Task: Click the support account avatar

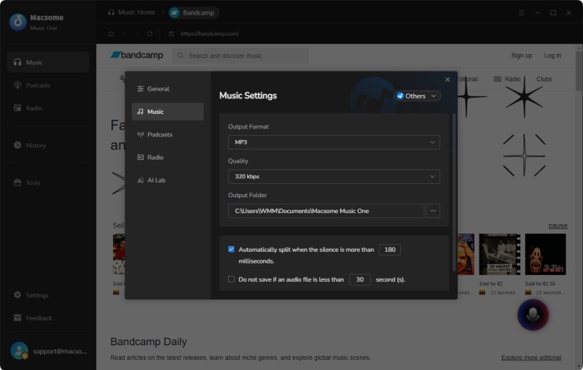Action: 19,350
